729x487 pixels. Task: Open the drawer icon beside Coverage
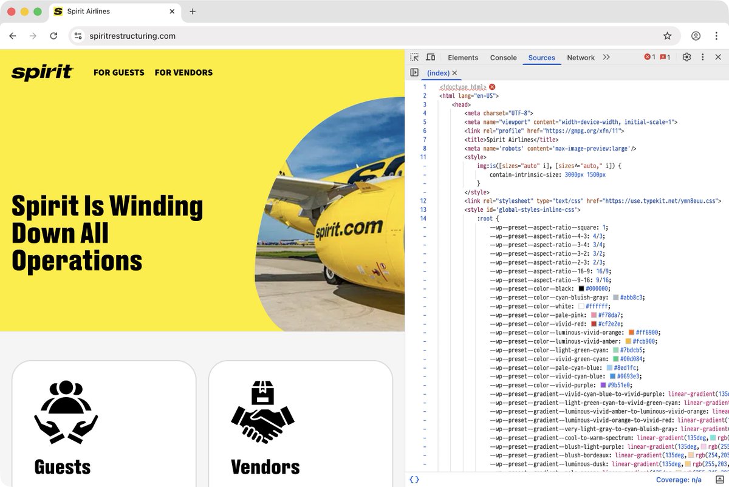pos(719,480)
